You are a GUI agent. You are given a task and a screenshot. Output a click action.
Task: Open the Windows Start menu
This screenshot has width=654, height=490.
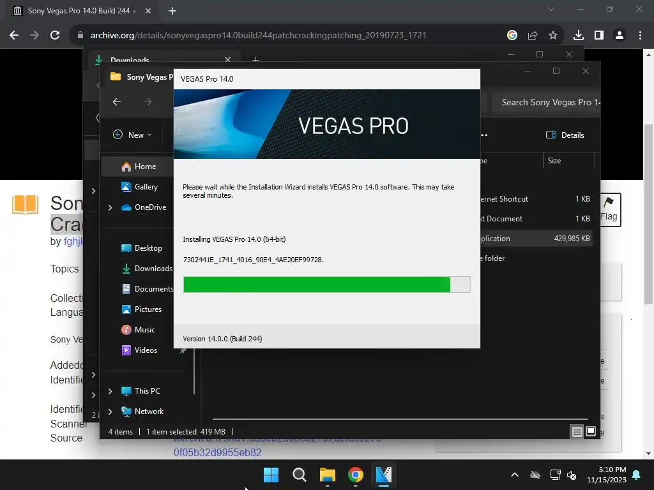(x=271, y=475)
